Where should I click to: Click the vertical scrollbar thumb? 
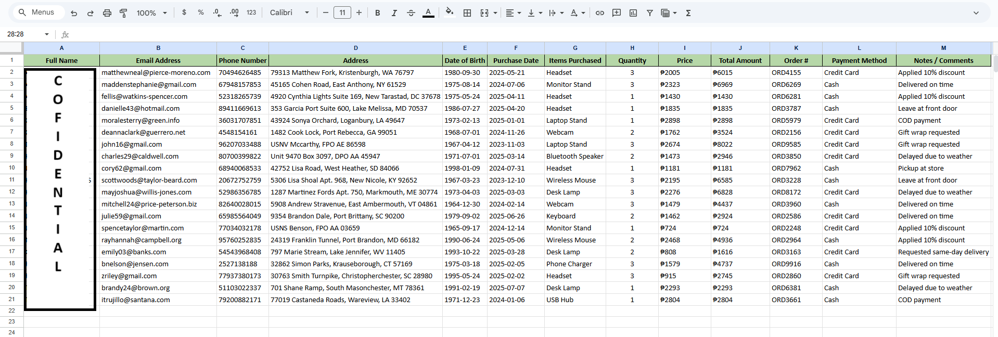click(x=995, y=63)
